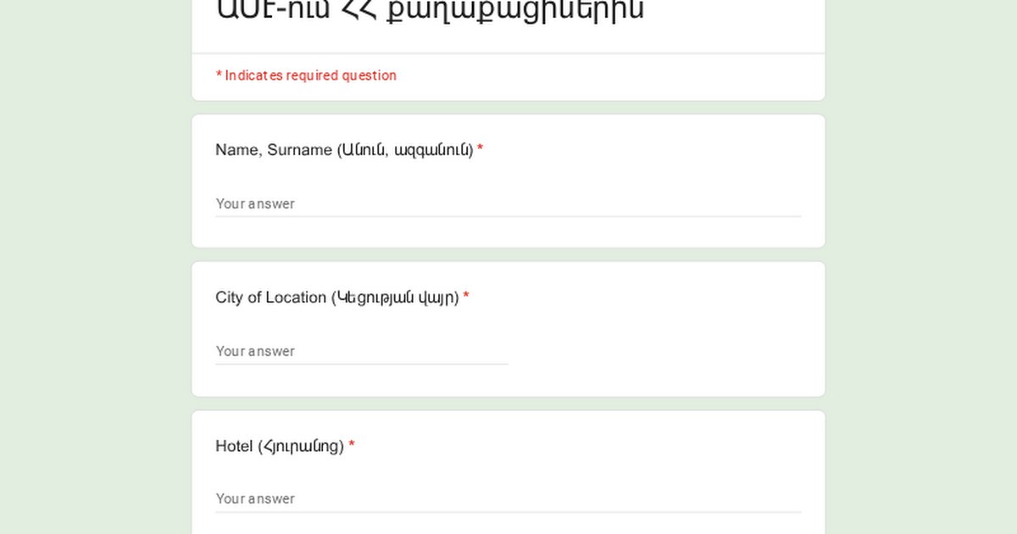The width and height of the screenshot is (1017, 534).
Task: Focus the City of Location answer field
Action: 361,351
